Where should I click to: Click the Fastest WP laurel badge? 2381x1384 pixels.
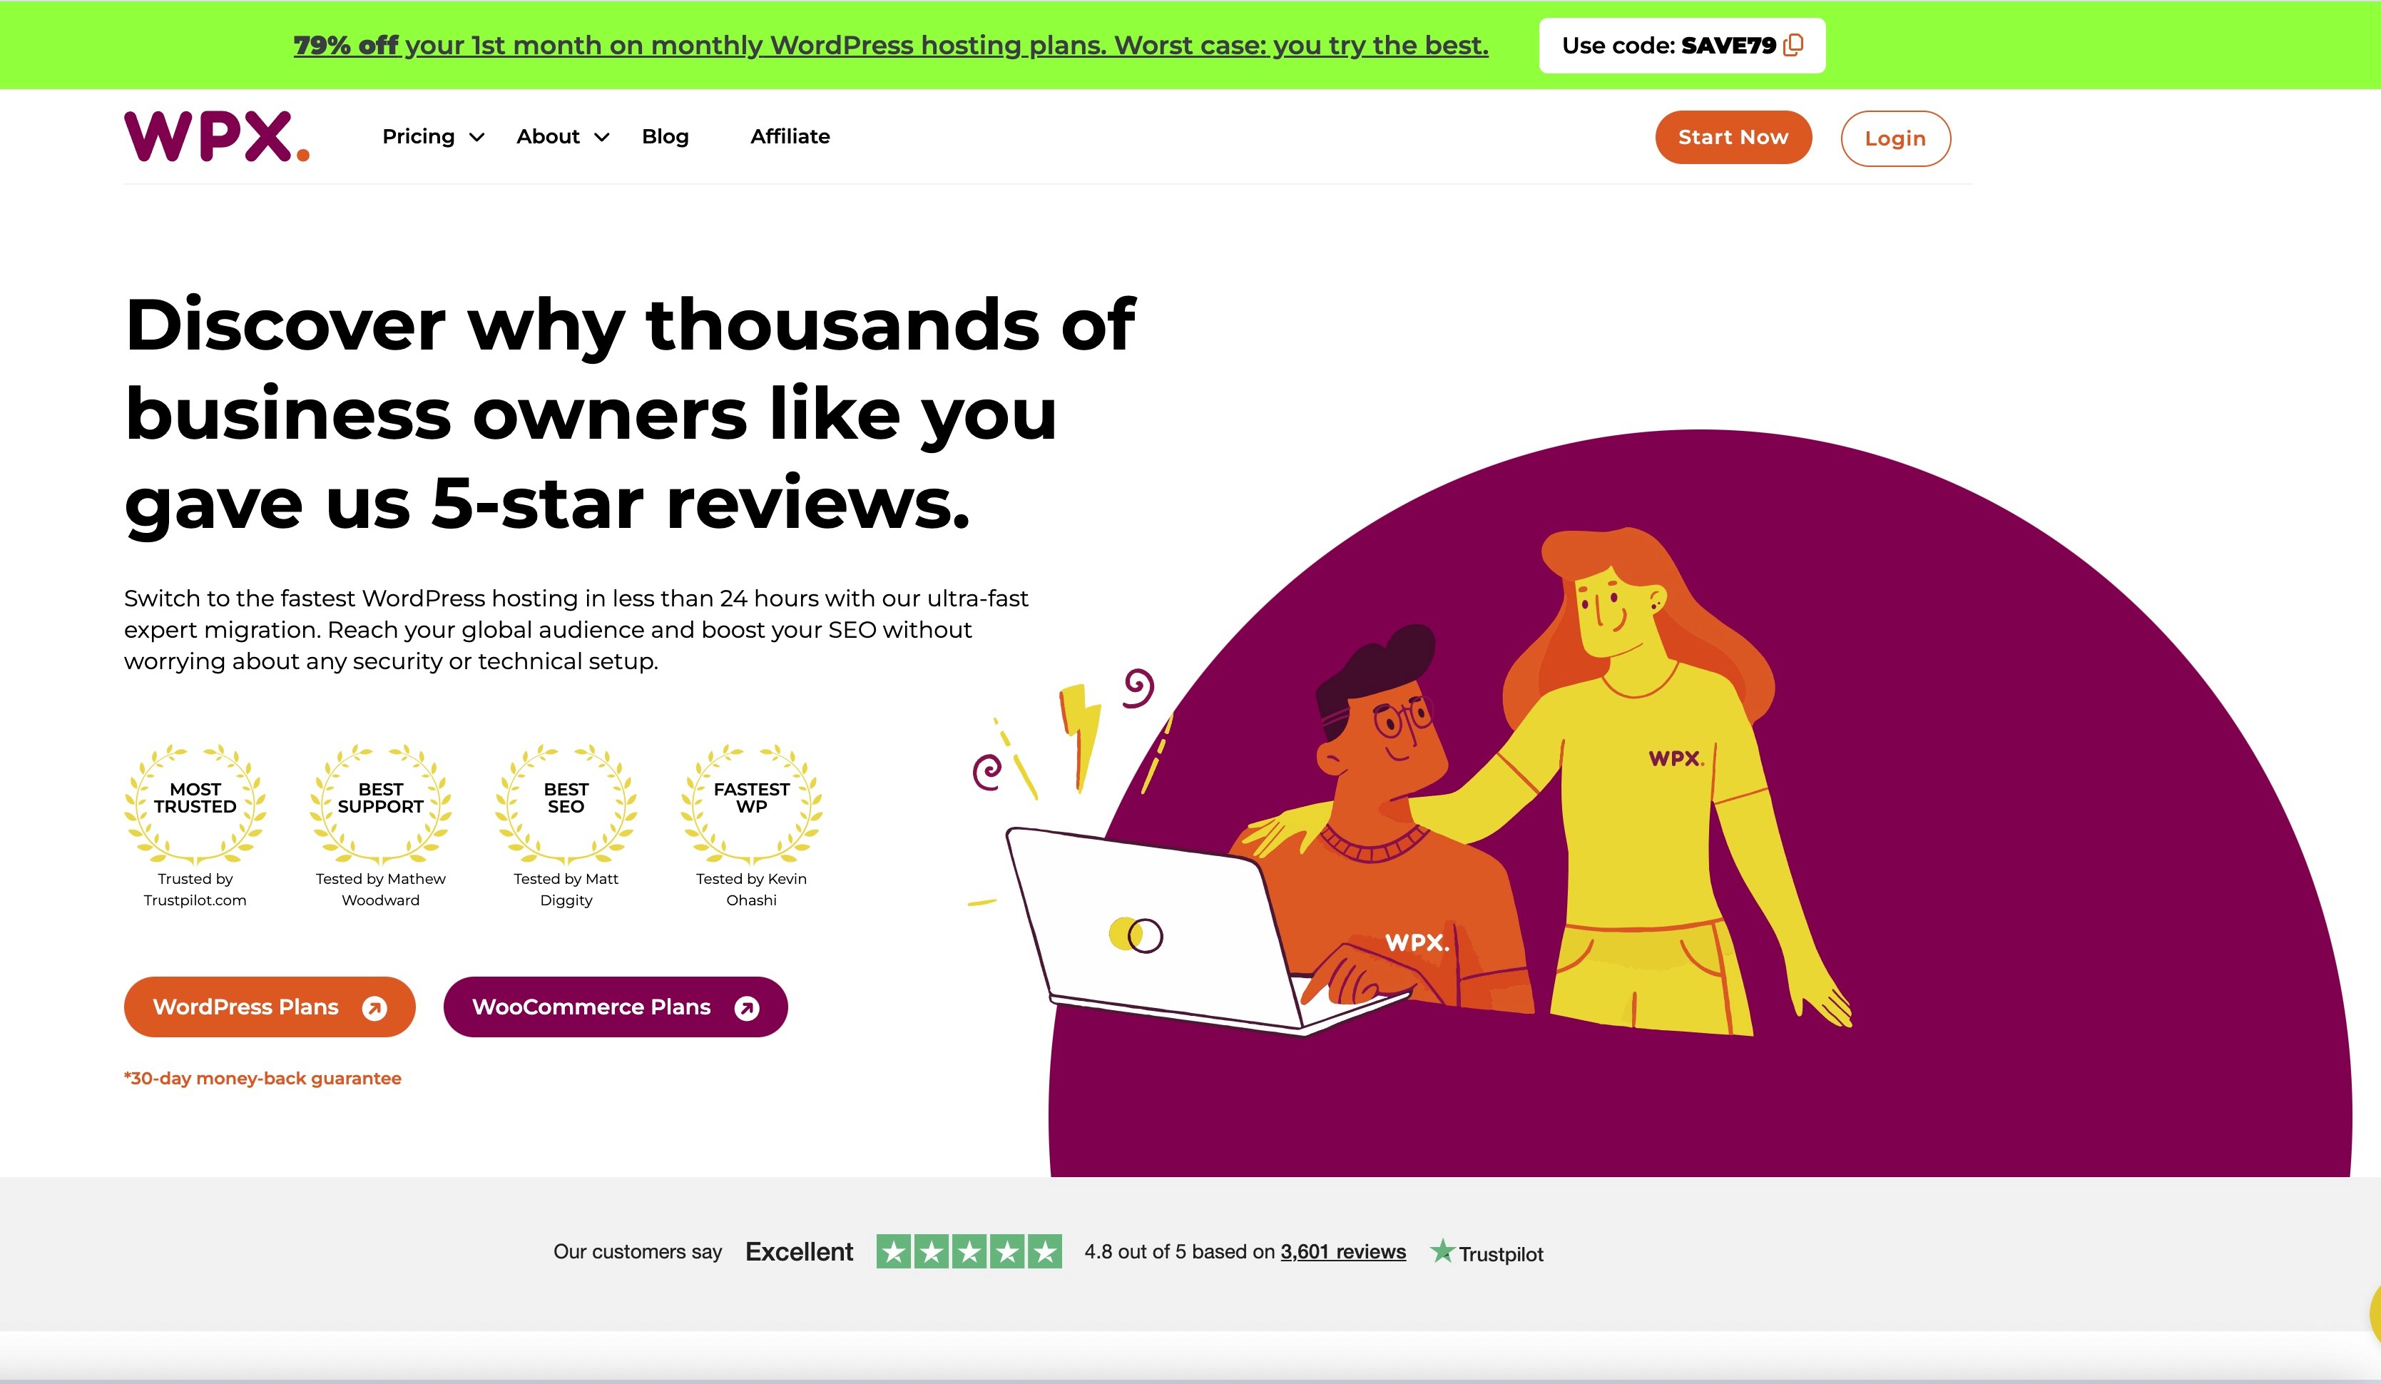(751, 803)
